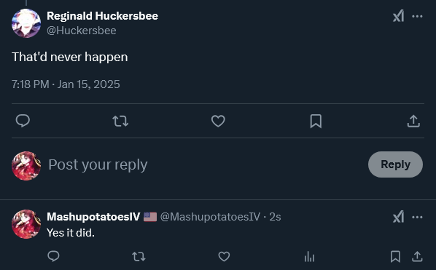The image size is (436, 270).
Task: Like the "Yes it did." reply
Action: pyautogui.click(x=224, y=256)
